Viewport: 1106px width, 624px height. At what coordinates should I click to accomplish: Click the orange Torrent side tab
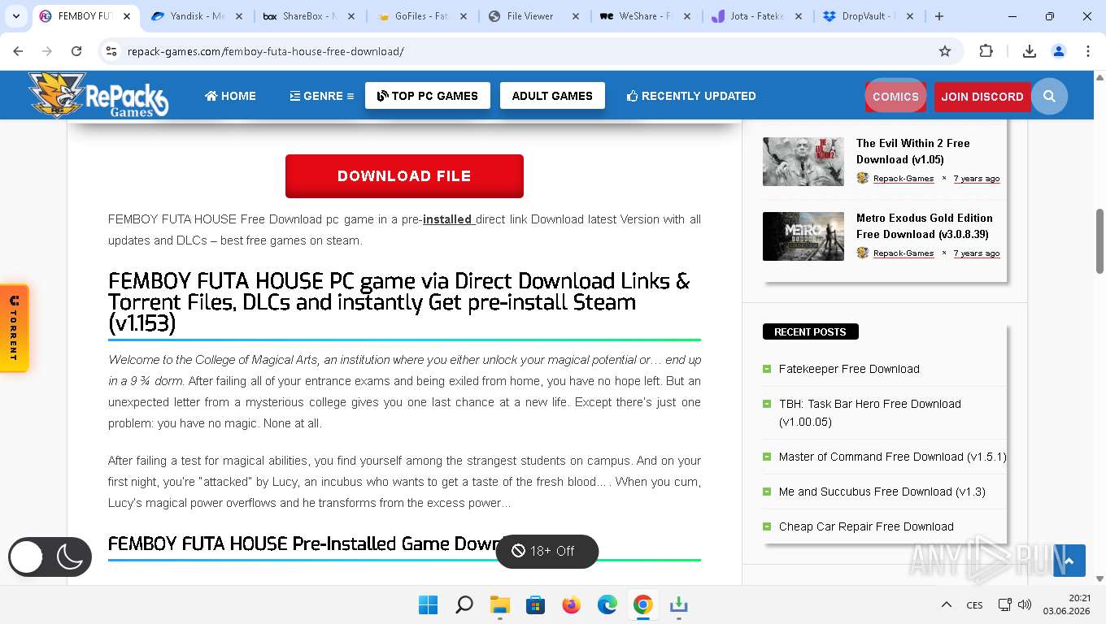point(14,328)
